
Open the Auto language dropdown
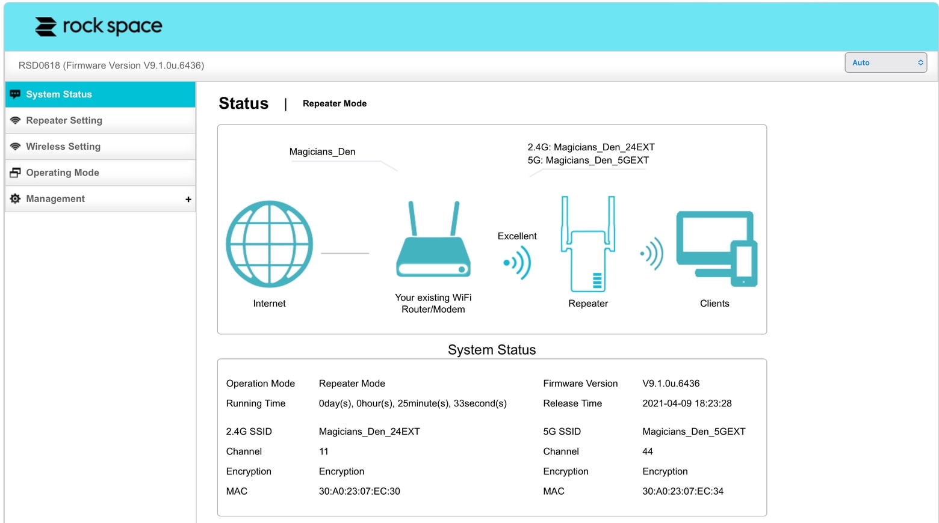885,63
